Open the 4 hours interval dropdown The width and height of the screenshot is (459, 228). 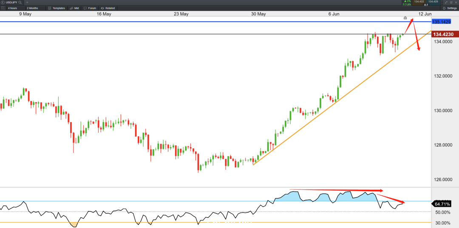pyautogui.click(x=16, y=8)
